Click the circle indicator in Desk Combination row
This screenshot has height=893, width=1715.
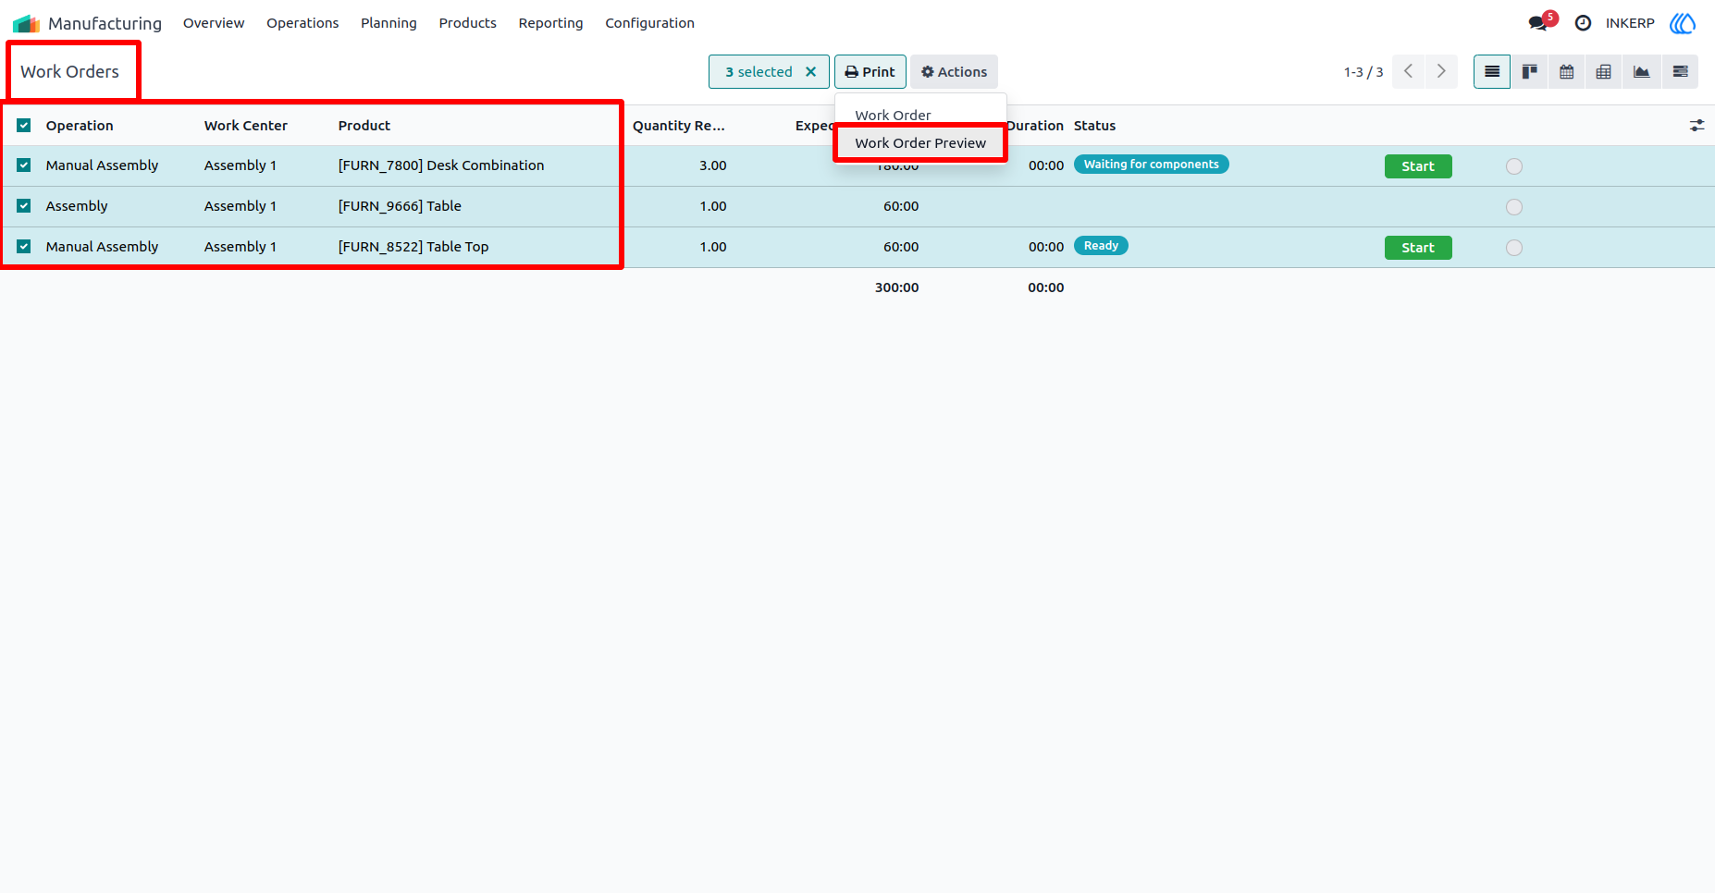(x=1514, y=166)
